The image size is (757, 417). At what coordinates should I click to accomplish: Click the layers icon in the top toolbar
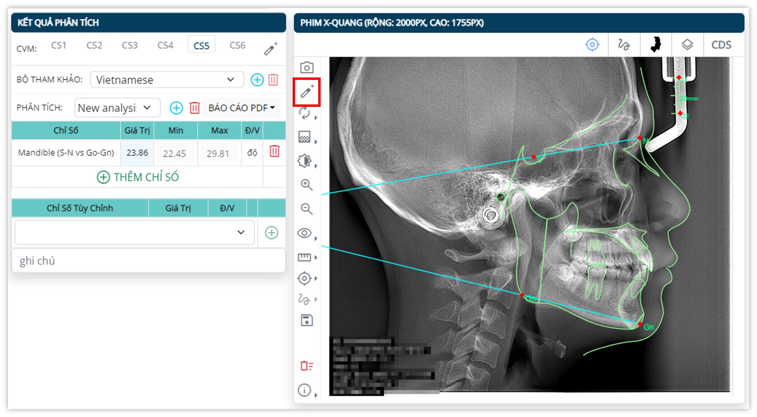[x=687, y=45]
